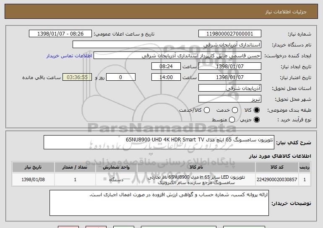Open the اطلاعات تماس خریدار link
This screenshot has height=228, width=323.
click(x=69, y=56)
